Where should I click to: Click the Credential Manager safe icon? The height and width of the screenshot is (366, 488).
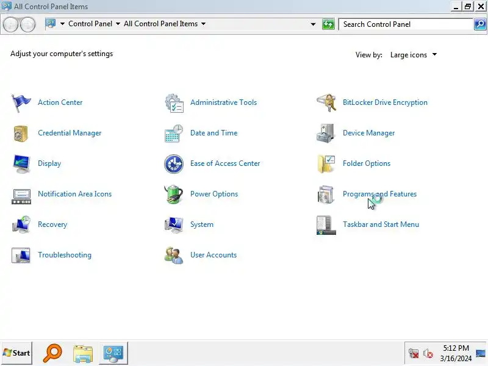(x=21, y=133)
